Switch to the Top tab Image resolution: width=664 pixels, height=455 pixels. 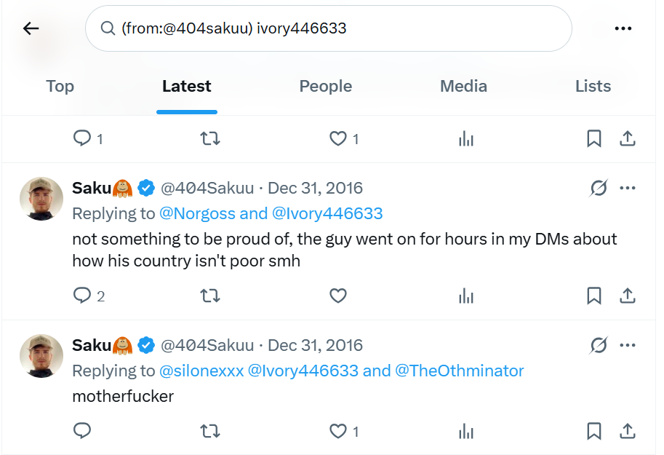point(60,86)
